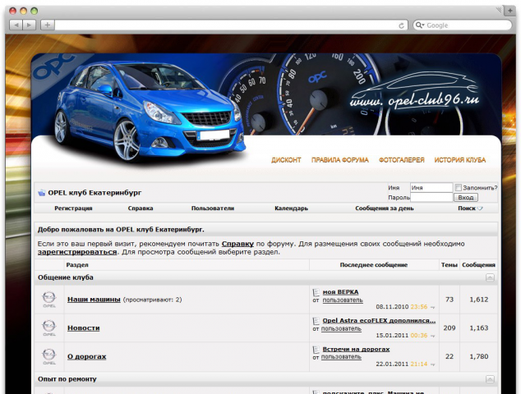
Task: Tick the Запомнить checkbox
Action: coord(459,187)
